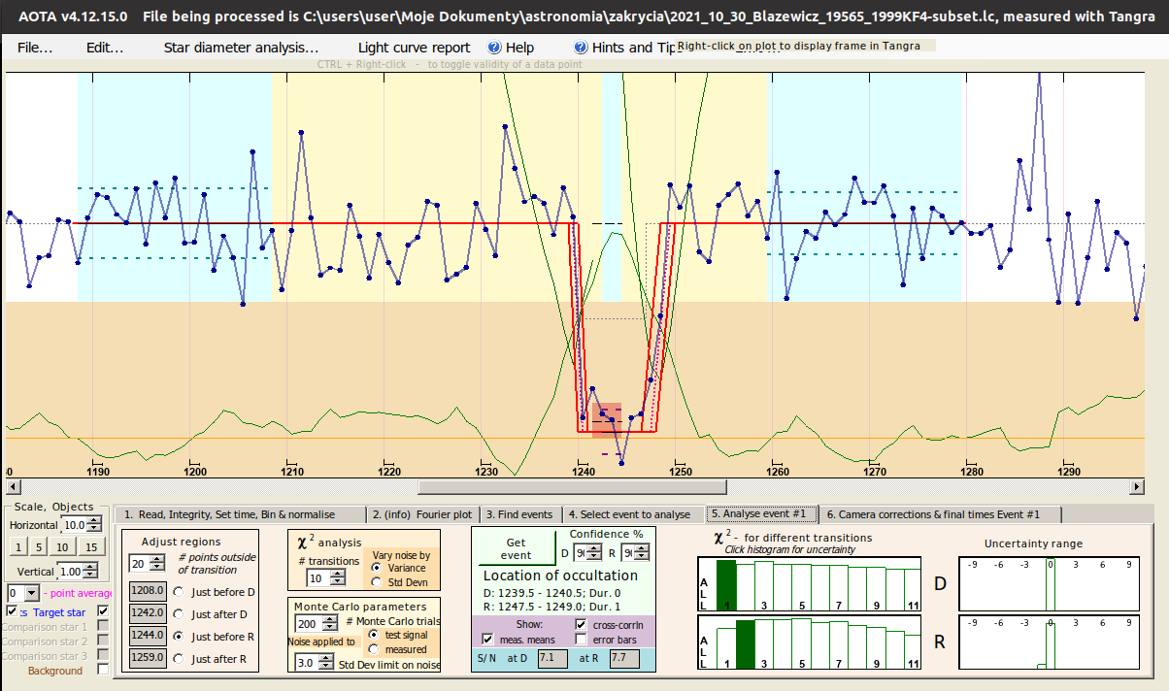
Task: Click bar 3 in the D chi-square histogram
Action: click(763, 587)
